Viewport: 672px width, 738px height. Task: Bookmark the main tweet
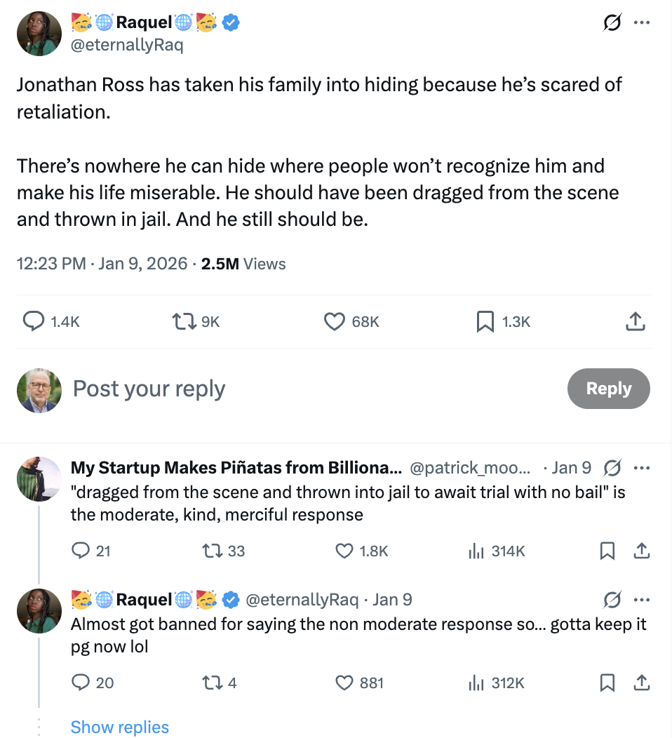click(484, 321)
